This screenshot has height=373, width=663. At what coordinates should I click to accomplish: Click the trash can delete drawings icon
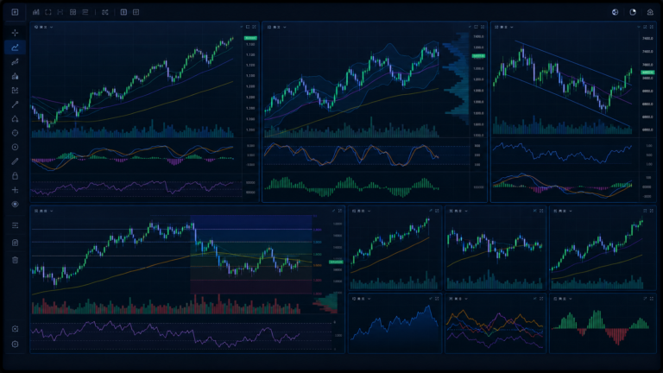[16, 260]
